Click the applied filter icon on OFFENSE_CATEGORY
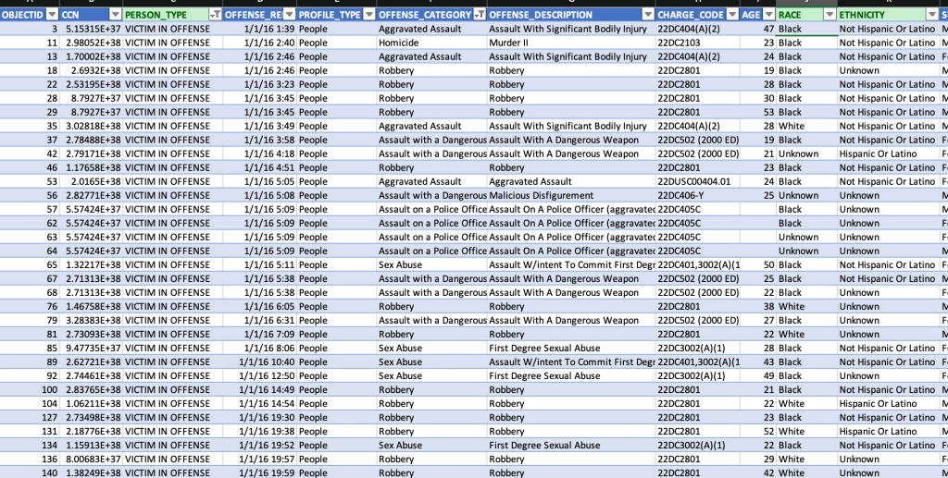The width and height of the screenshot is (948, 478). (x=479, y=15)
